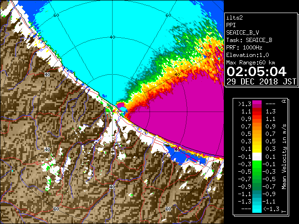This screenshot has height=224, width=299.
Task: Click the 'Task: SEAICE_B' line
Action: pos(249,40)
